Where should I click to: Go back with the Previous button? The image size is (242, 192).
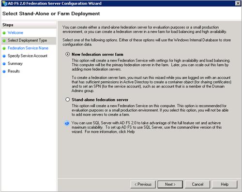coord(143,184)
